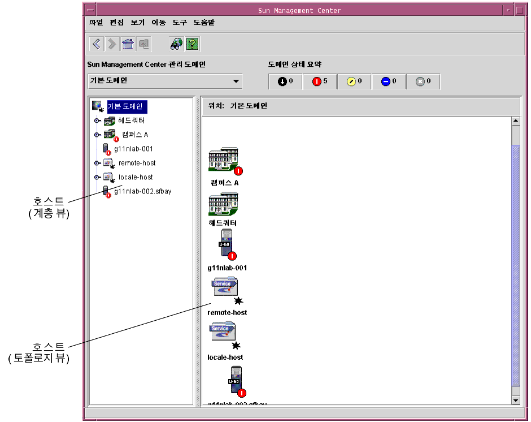The height and width of the screenshot is (422, 531).
Task: Click the topology view scrollbar up arrow
Action: click(515, 121)
